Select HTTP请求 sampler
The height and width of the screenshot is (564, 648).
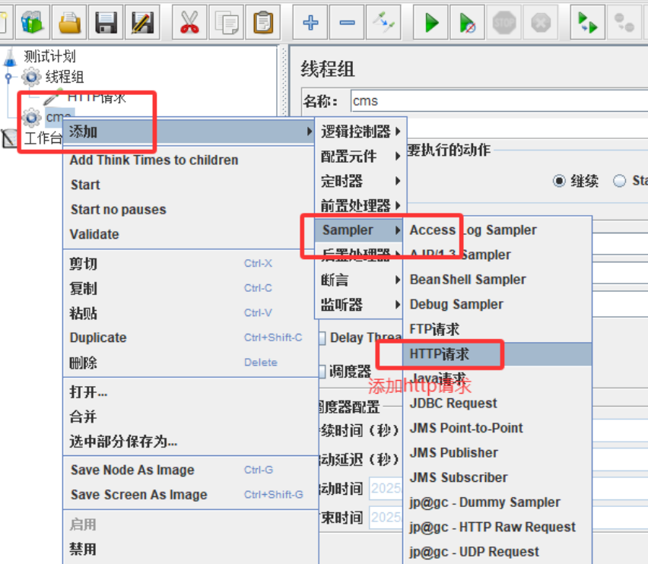click(x=497, y=354)
